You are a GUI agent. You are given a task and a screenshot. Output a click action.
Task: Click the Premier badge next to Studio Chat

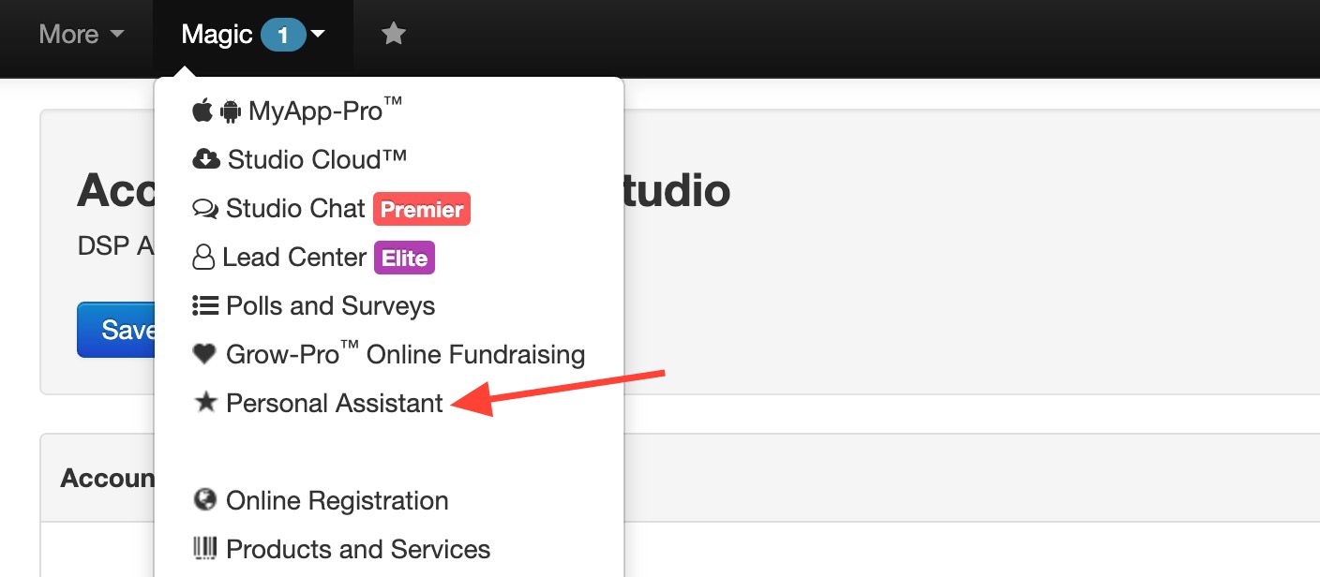coord(422,209)
